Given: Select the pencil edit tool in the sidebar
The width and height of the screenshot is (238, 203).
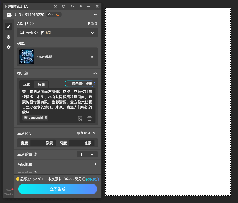Looking at the screenshot, I should tap(9, 26).
